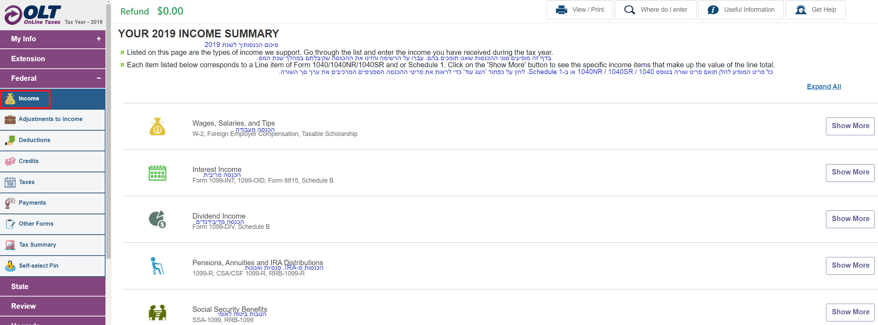The height and width of the screenshot is (325, 878).
Task: Click the Interest Income title
Action: (217, 169)
